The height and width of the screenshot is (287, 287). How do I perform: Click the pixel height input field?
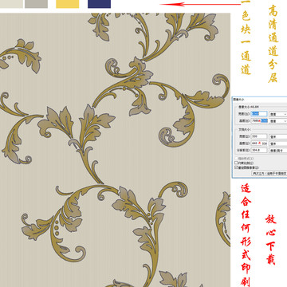pos(259,120)
